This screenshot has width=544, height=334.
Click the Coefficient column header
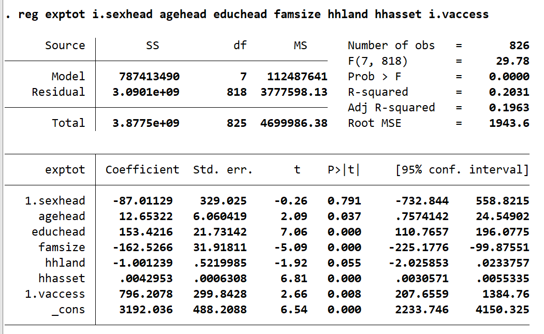(142, 170)
